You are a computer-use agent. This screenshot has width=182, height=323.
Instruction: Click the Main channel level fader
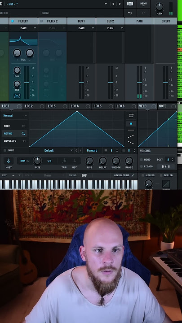(139, 82)
